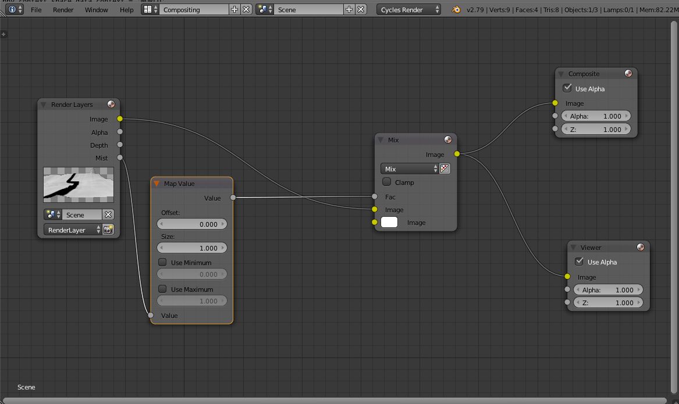This screenshot has height=404, width=679.
Task: Click the Scene name field in header
Action: pos(308,9)
